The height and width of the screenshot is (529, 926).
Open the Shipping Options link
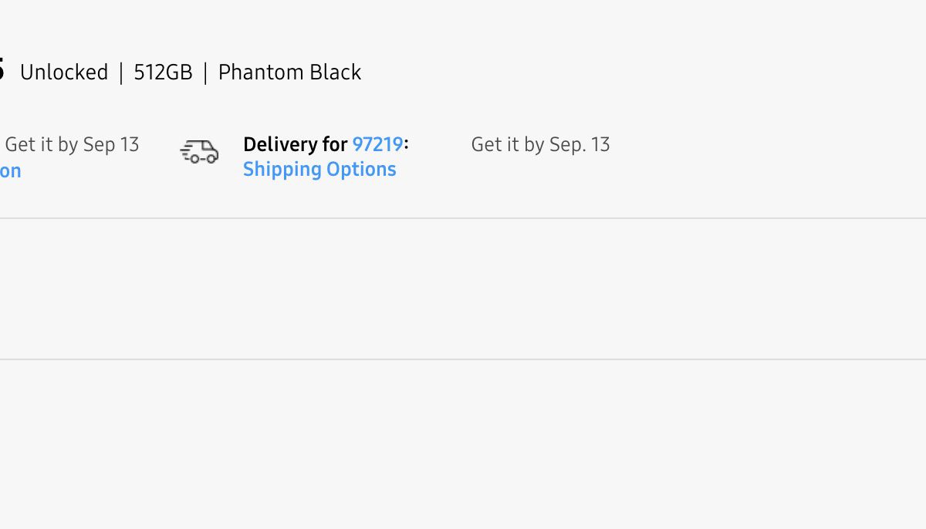coord(319,170)
